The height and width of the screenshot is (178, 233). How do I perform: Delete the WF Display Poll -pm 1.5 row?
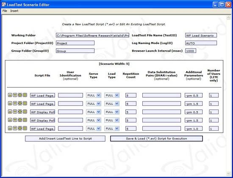pos(25,120)
